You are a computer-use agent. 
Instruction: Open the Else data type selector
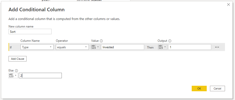coord(13,75)
